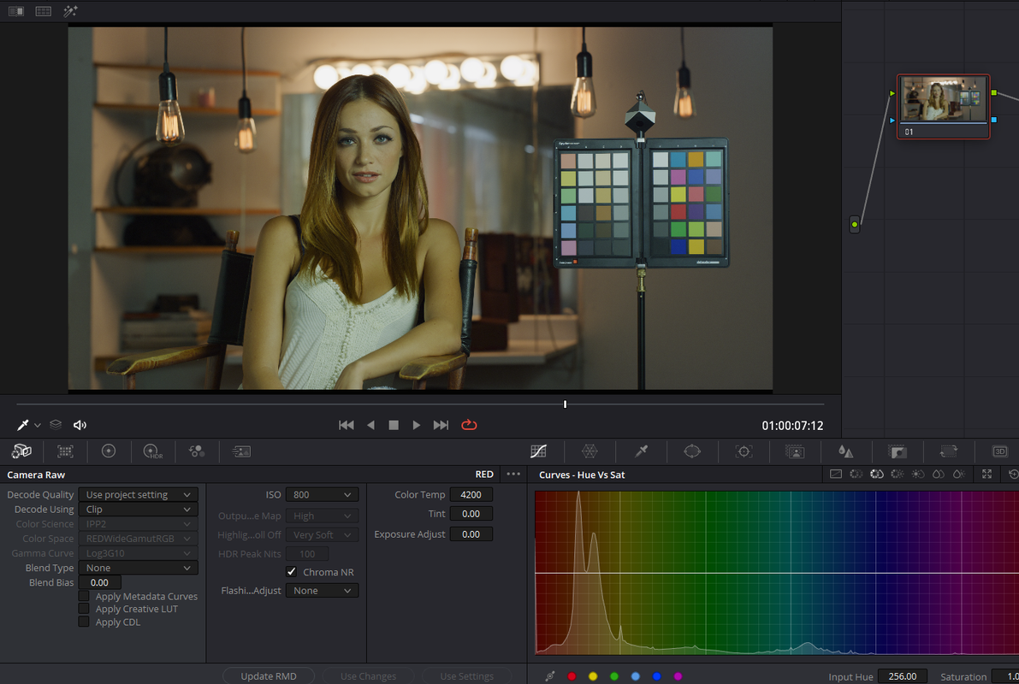Open the HDR color wheels palette
Viewport: 1019px width, 684px height.
point(152,451)
